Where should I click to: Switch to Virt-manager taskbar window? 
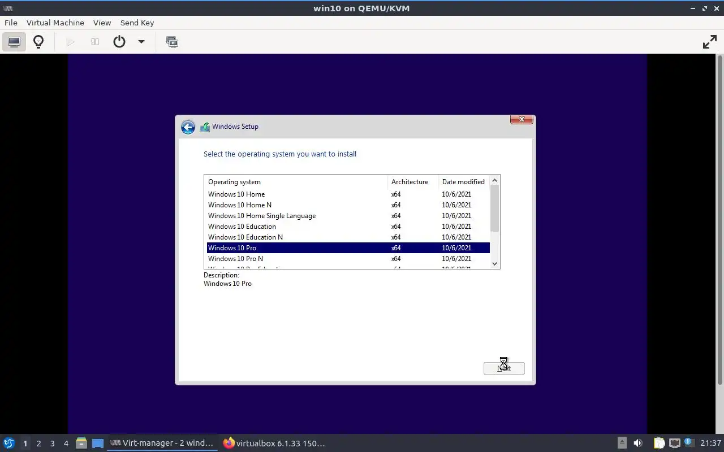click(x=161, y=443)
